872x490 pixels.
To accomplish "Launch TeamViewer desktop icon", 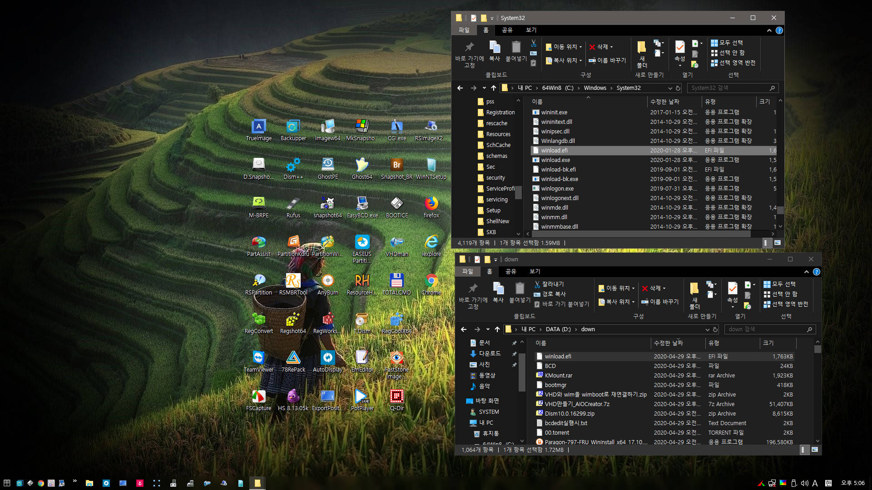I will point(259,362).
